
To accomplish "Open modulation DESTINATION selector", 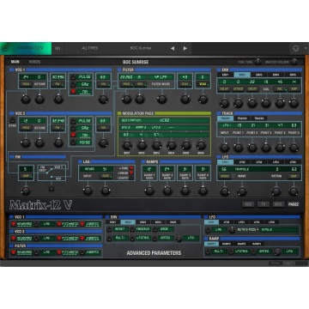I will (x=164, y=121).
